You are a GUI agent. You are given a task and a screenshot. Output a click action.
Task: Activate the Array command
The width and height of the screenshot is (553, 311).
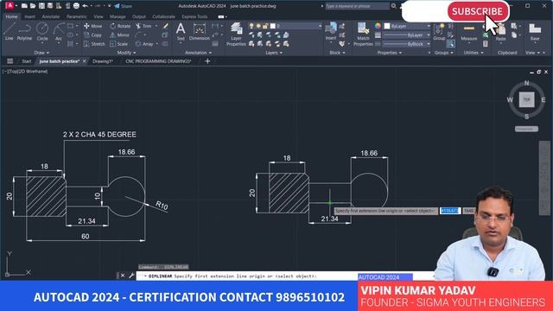coord(144,44)
